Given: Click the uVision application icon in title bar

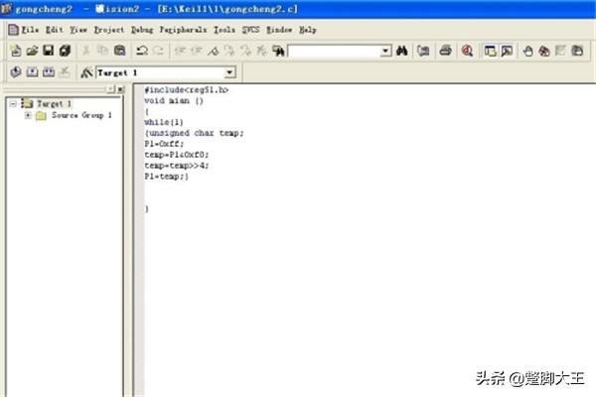Looking at the screenshot, I should (x=7, y=8).
